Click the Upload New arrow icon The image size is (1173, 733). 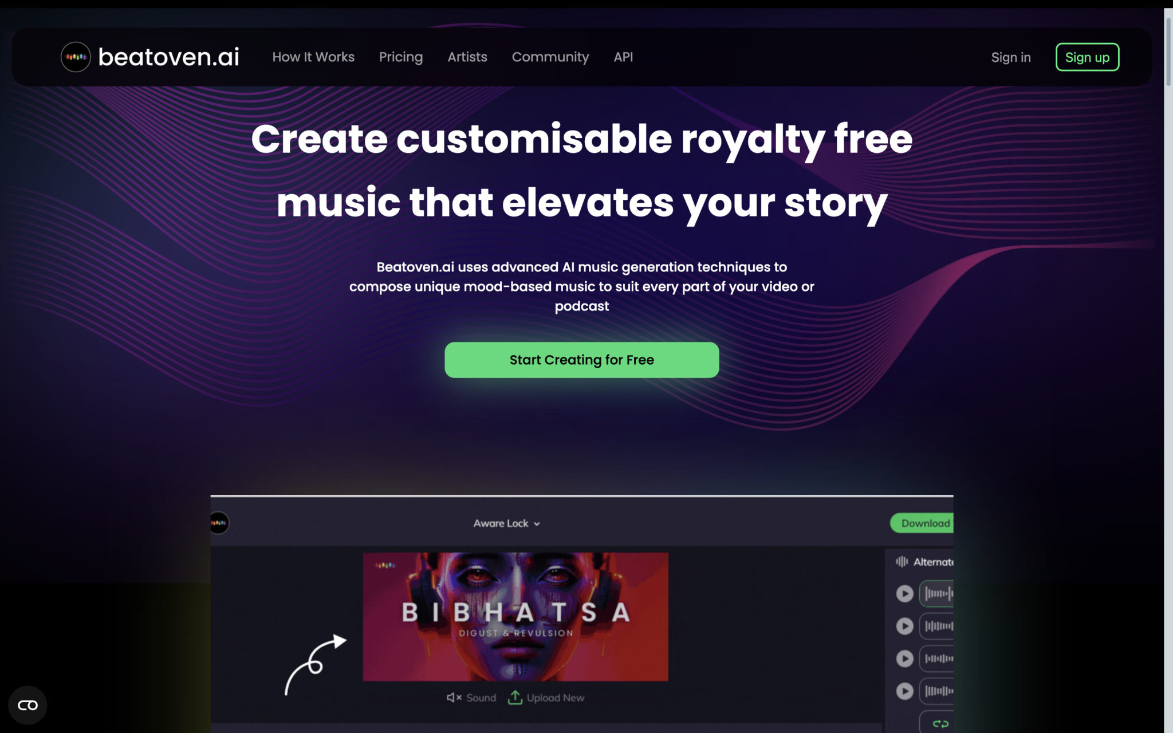tap(515, 697)
